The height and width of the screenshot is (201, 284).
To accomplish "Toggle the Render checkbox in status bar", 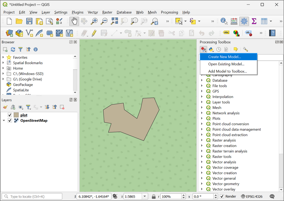I will tap(222, 196).
